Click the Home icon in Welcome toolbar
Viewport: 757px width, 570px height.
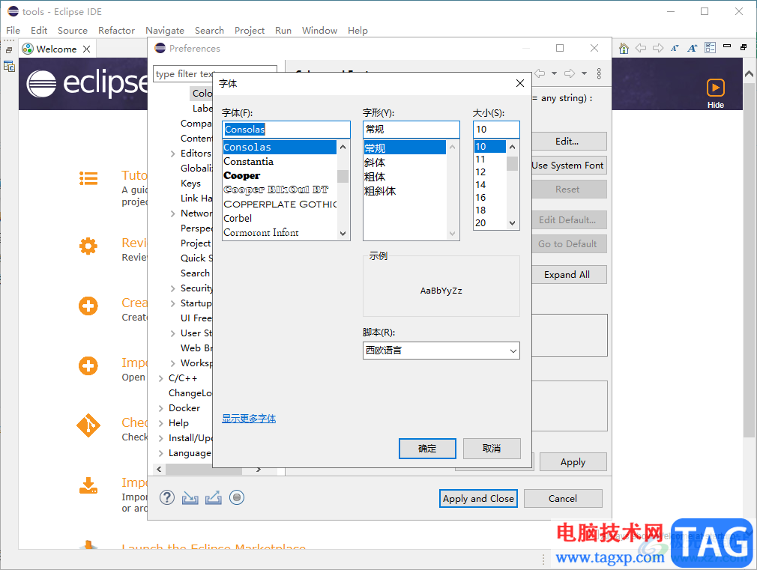pos(624,48)
